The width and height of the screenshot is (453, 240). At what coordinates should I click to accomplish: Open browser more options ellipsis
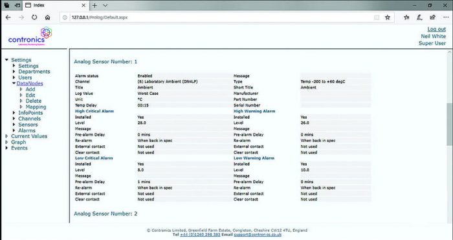(446, 17)
